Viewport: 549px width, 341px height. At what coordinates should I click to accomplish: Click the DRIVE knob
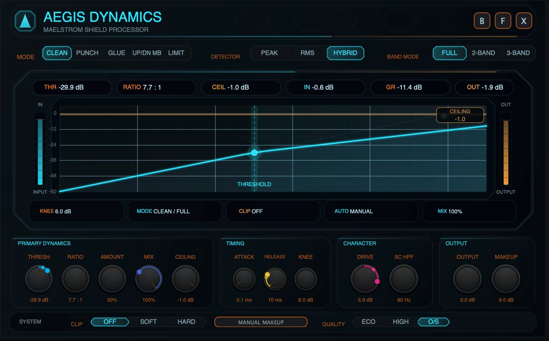[x=365, y=279]
